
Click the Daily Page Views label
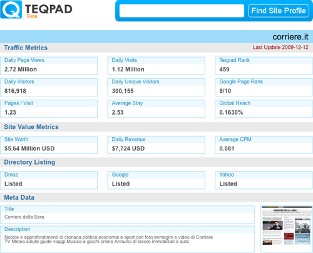point(24,60)
